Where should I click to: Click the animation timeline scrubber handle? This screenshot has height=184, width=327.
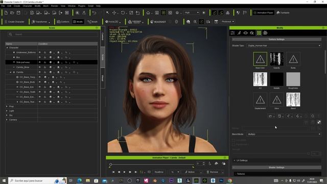coord(110,165)
